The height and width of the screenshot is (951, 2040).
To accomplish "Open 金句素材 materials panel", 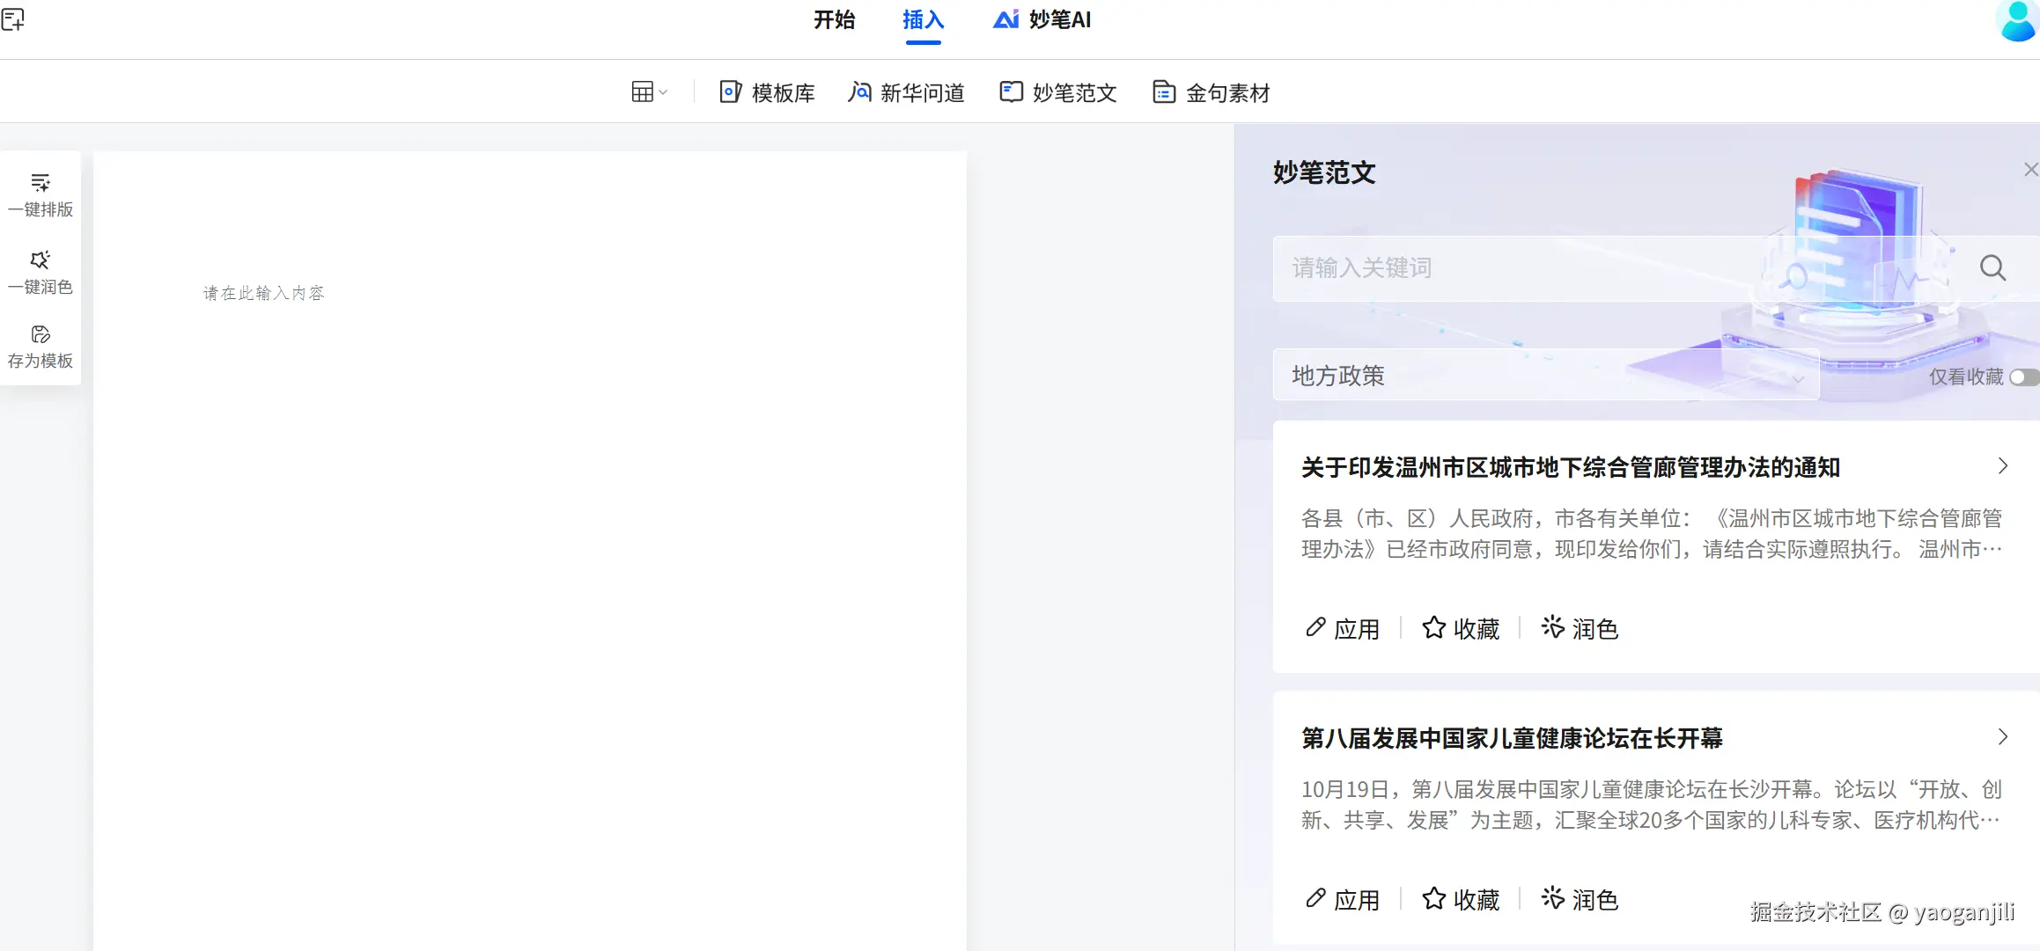I will tap(1211, 92).
